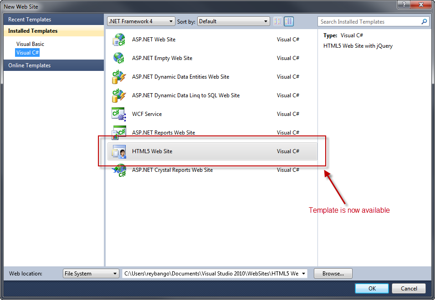Open the help button in title bar
This screenshot has height=300, width=435.
point(404,5)
